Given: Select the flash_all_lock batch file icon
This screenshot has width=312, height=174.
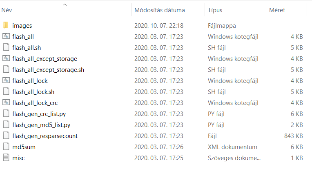Looking at the screenshot, I should click(x=6, y=80).
